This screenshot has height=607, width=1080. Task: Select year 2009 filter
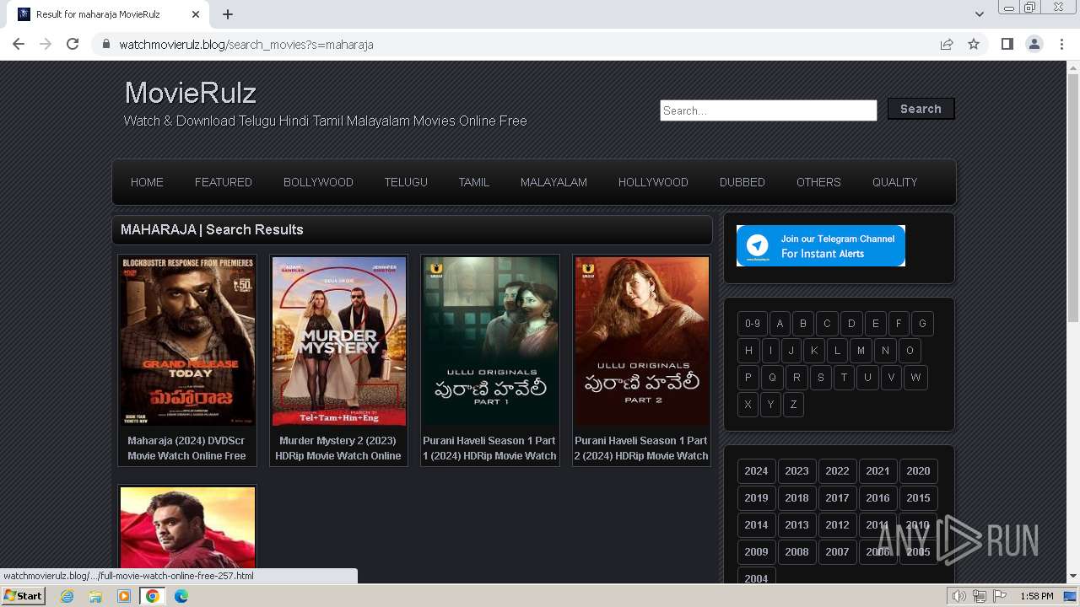coord(756,552)
